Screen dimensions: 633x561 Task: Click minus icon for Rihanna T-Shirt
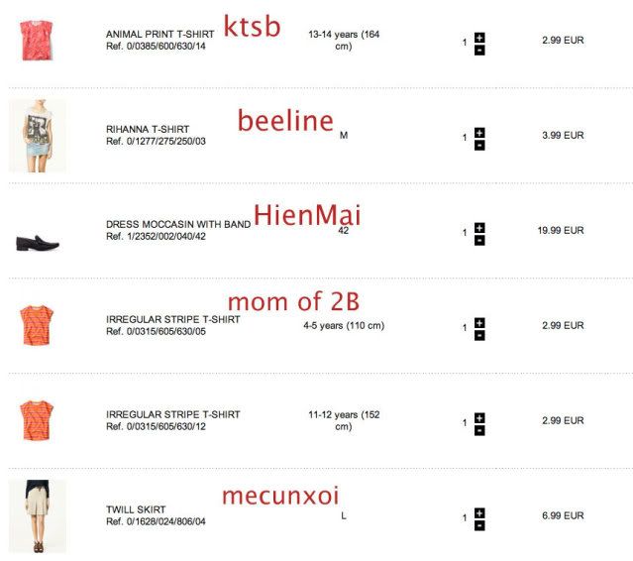pos(479,144)
